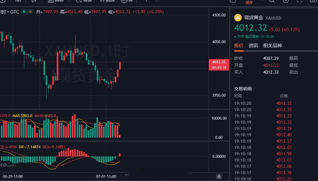Click the MA5:5903.0 volume indicator label
This screenshot has height=181, width=318.
pos(22,116)
